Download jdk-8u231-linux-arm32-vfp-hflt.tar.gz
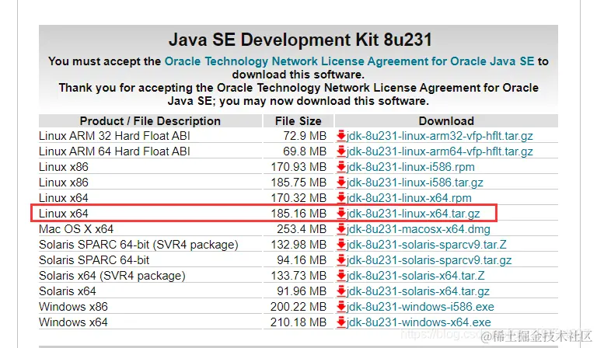This screenshot has width=597, height=348. point(440,136)
